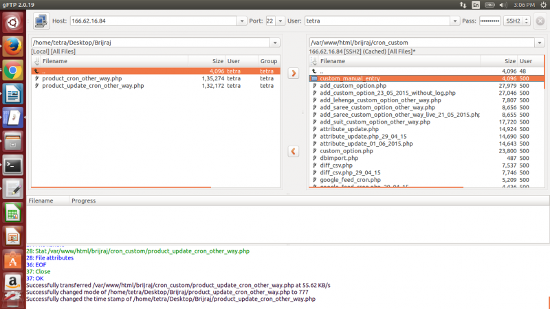Download selected file with left arrow button
Screen dimensions: 550x309
[294, 151]
